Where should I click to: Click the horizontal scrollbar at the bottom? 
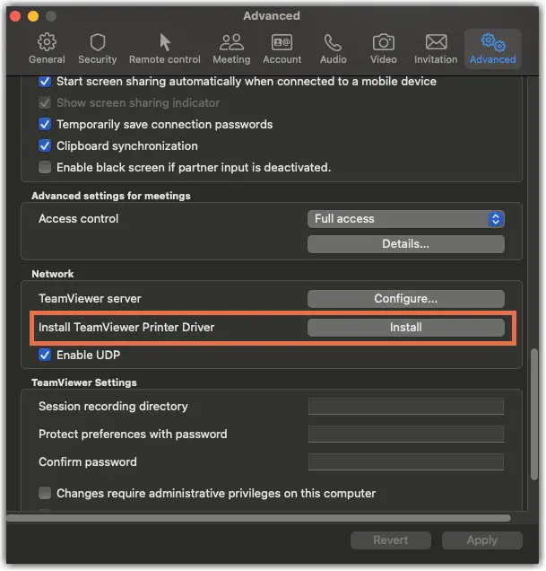258,518
